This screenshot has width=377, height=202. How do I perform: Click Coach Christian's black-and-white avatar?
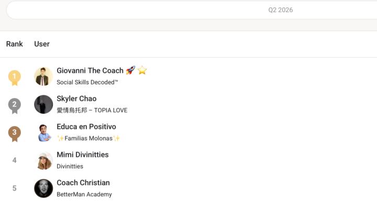(43, 188)
